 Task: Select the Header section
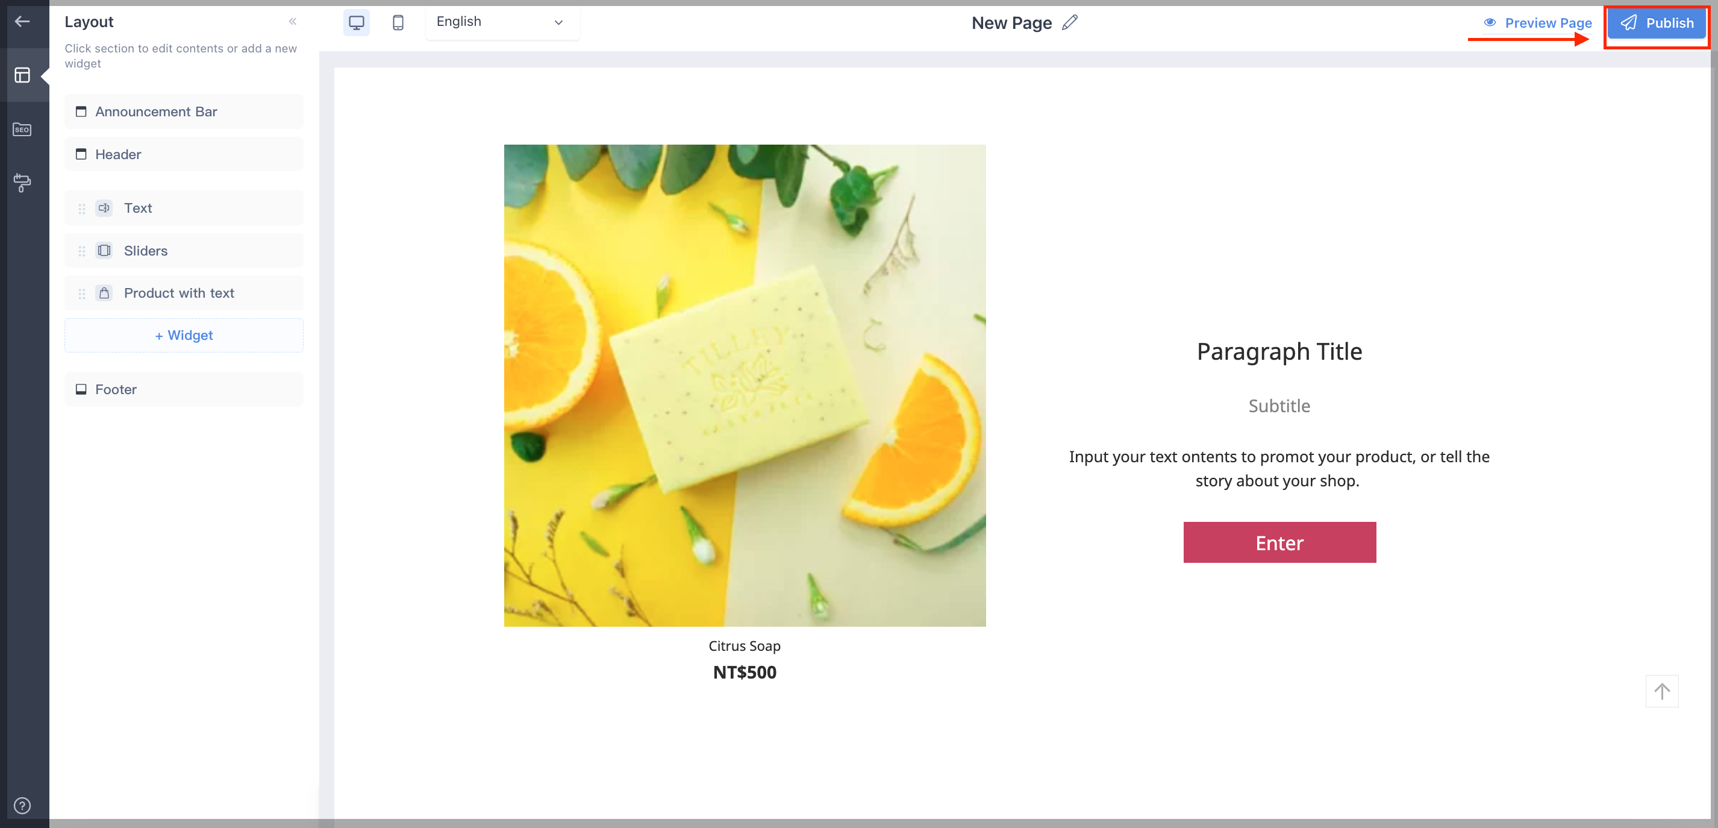(x=183, y=154)
